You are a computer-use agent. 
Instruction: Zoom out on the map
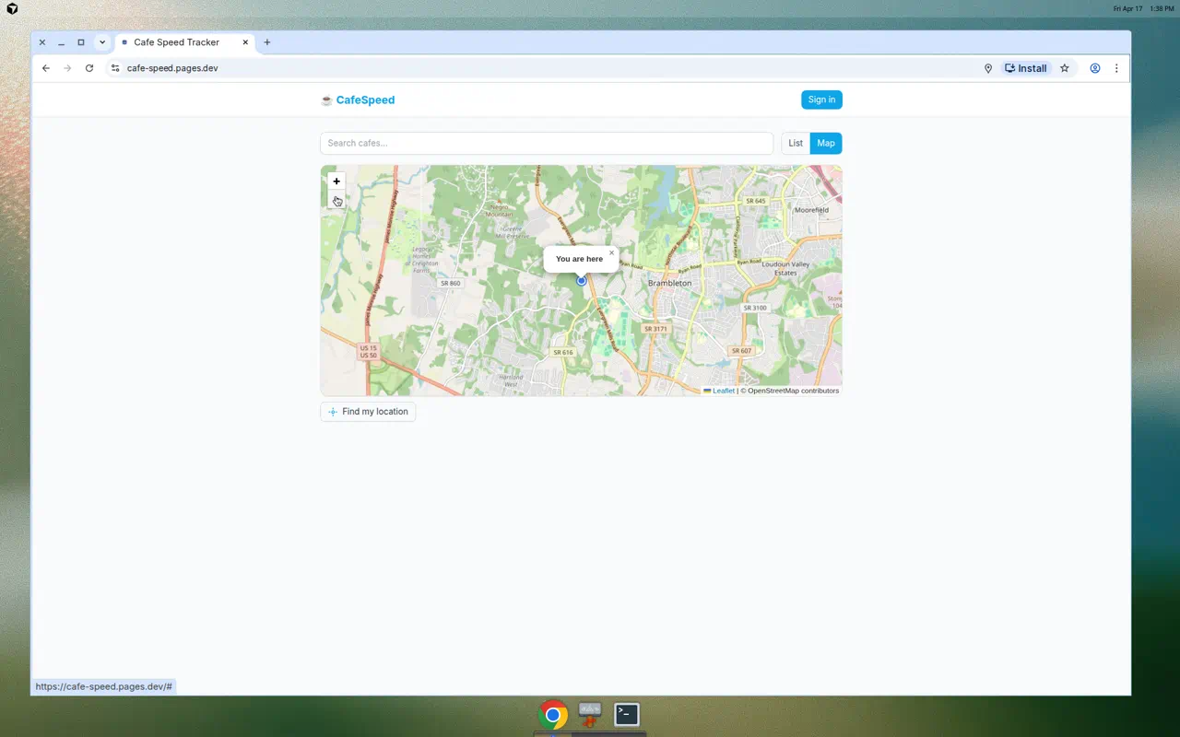(x=336, y=200)
